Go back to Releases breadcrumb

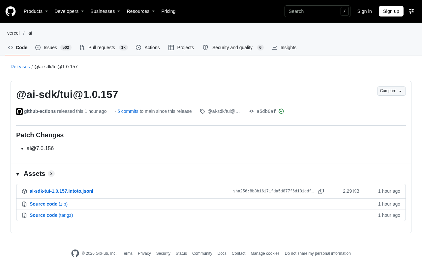tap(20, 67)
